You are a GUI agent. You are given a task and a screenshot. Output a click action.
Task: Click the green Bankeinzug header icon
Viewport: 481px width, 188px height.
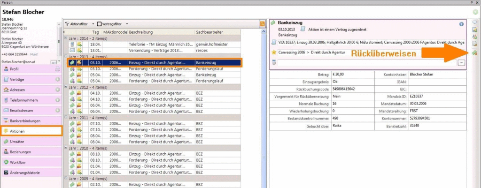coord(273,23)
